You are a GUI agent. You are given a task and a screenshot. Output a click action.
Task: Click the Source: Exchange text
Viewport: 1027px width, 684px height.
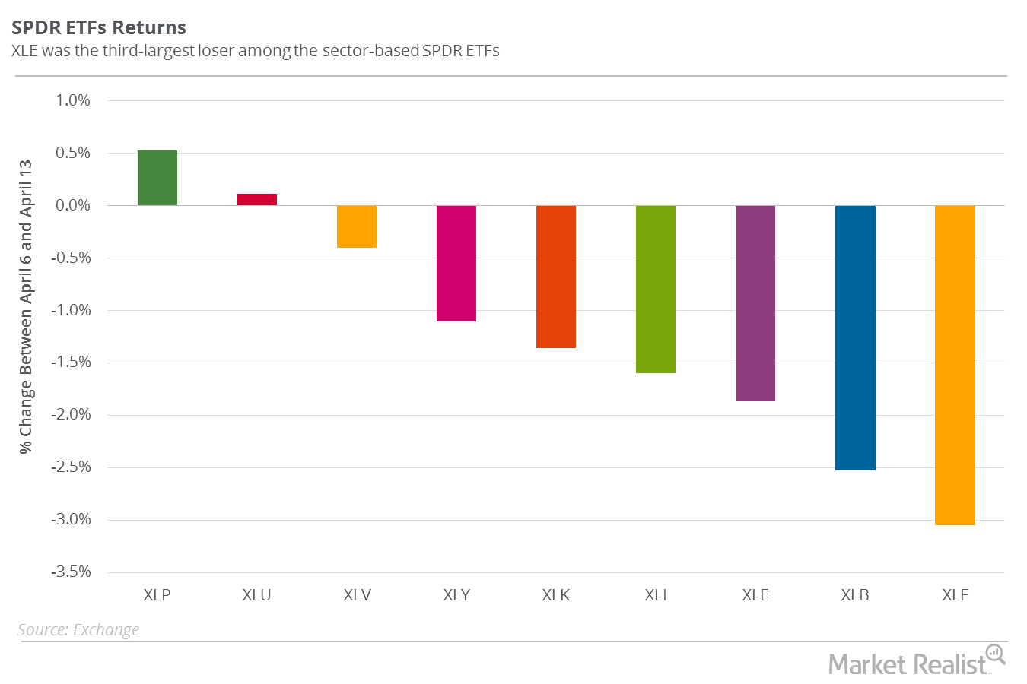pyautogui.click(x=78, y=630)
